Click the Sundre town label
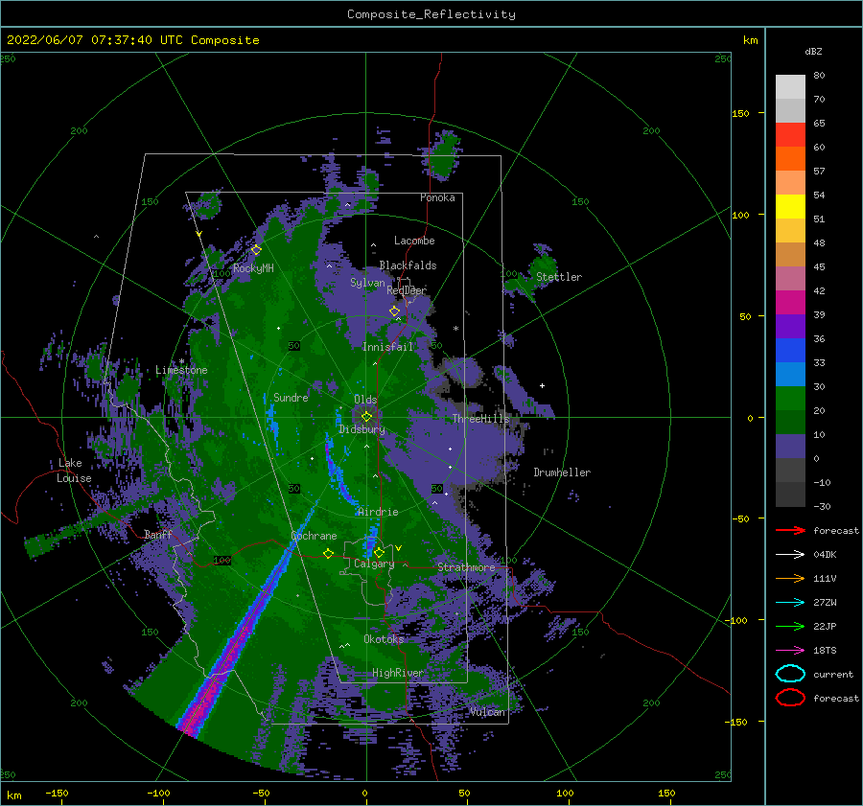 pyautogui.click(x=291, y=397)
